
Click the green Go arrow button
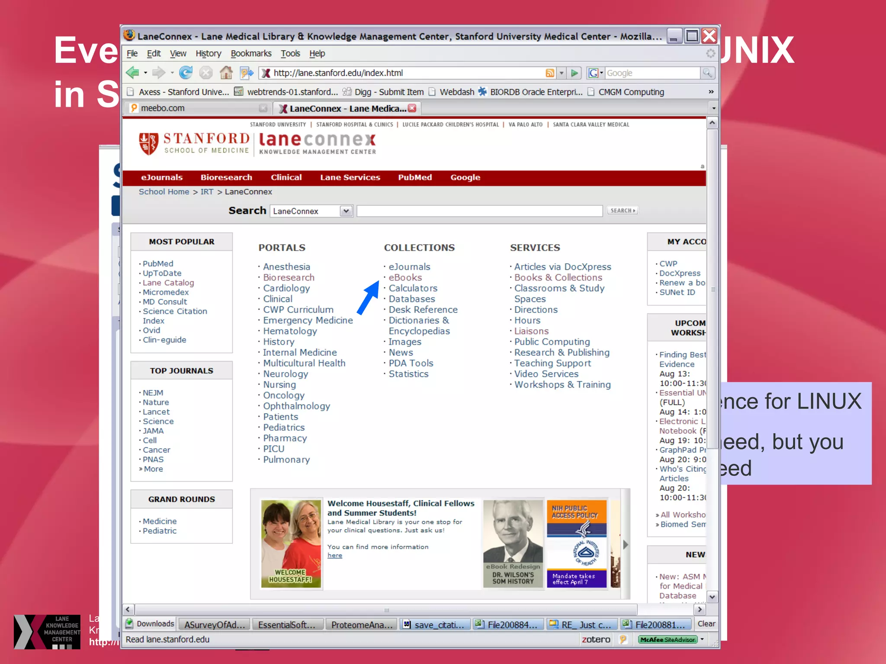coord(575,73)
